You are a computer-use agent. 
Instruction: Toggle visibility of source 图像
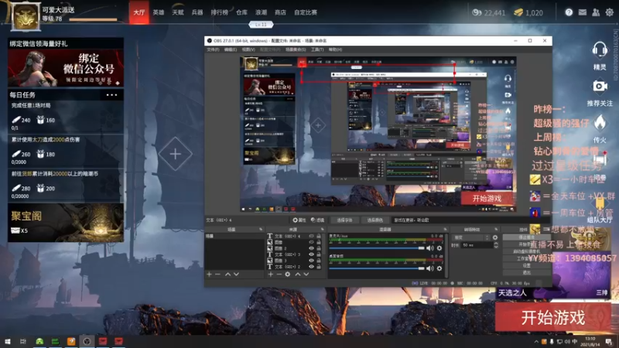point(312,242)
